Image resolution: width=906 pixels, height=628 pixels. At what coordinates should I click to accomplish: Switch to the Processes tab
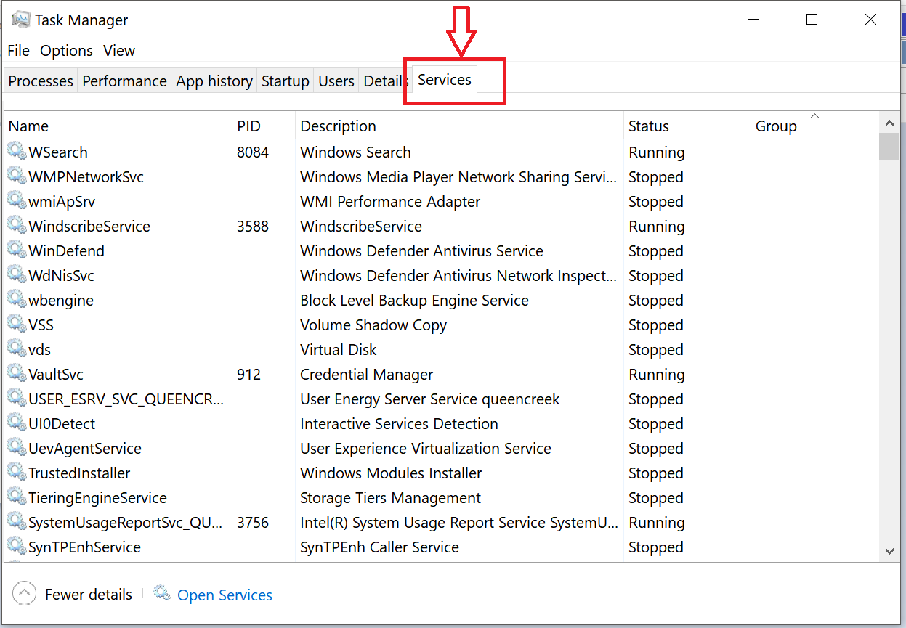tap(41, 81)
